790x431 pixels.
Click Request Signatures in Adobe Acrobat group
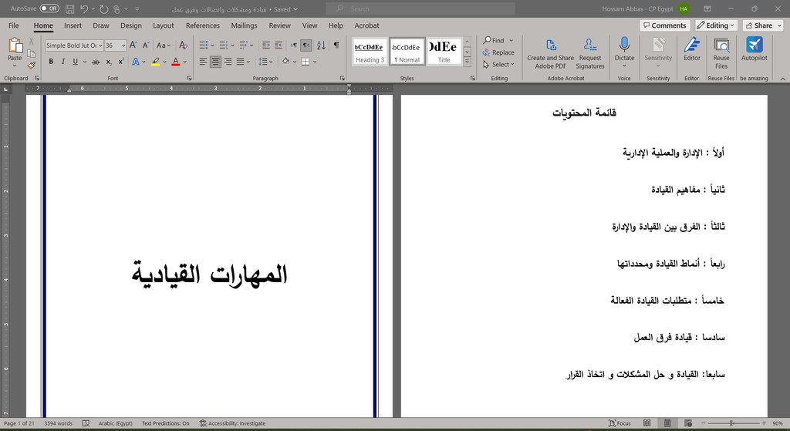click(590, 53)
